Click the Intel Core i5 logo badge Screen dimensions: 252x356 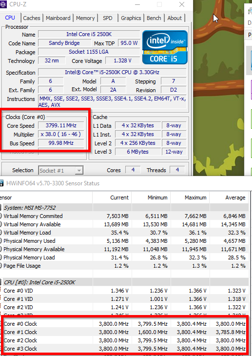point(165,47)
